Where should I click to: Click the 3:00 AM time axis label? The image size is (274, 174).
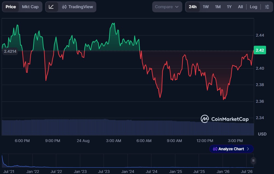pyautogui.click(x=114, y=141)
